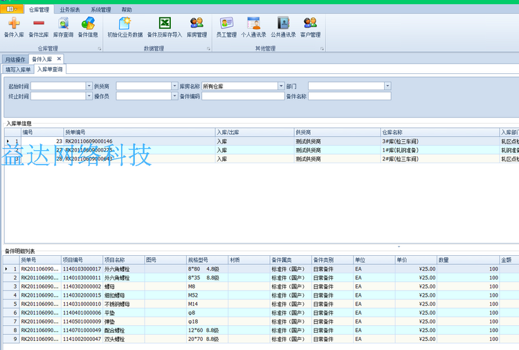This screenshot has height=350, width=519.
Task: Open 备件及库存导入 Excel icon
Action: coord(165,23)
